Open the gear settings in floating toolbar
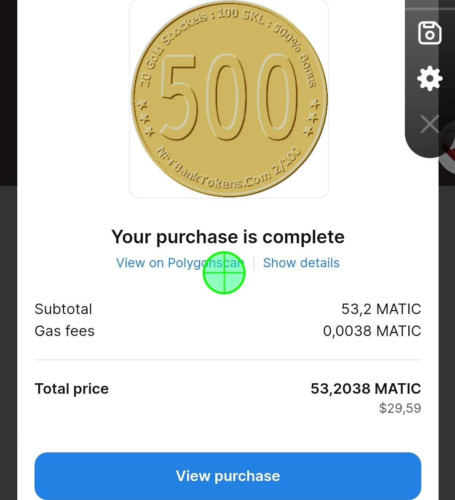The image size is (455, 500). (x=429, y=78)
